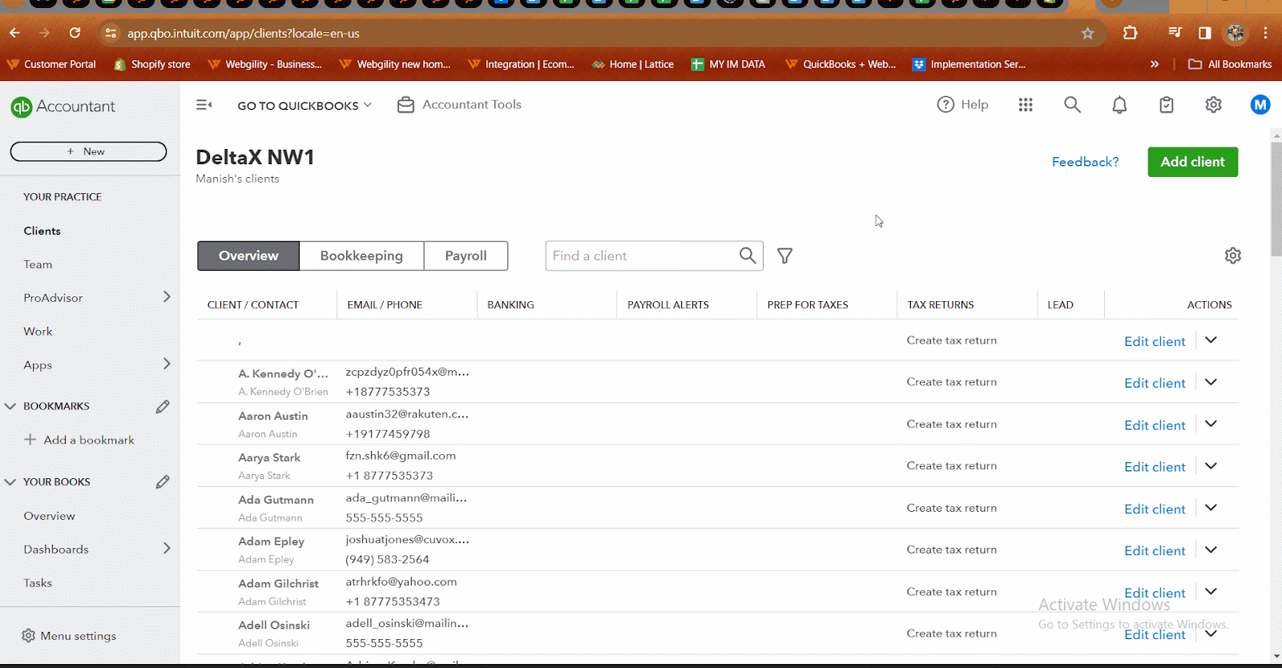1282x668 pixels.
Task: Open the notifications bell
Action: point(1119,105)
